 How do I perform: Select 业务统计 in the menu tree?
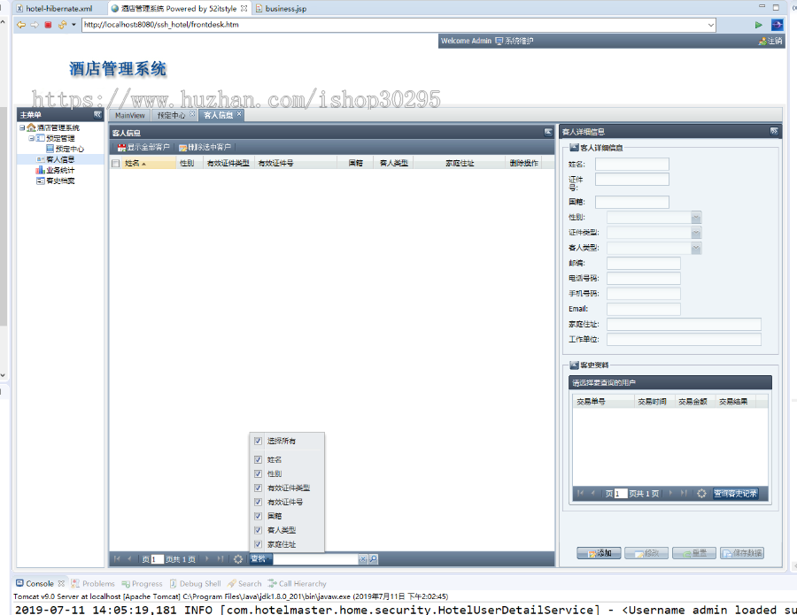pyautogui.click(x=60, y=170)
